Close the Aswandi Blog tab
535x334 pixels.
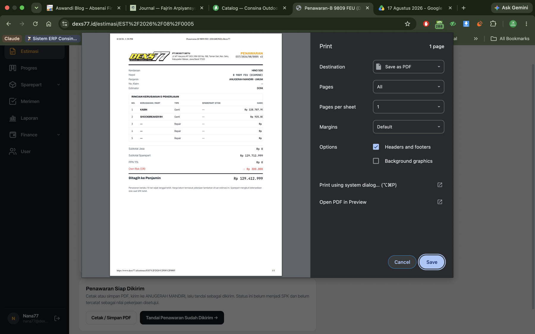click(119, 8)
